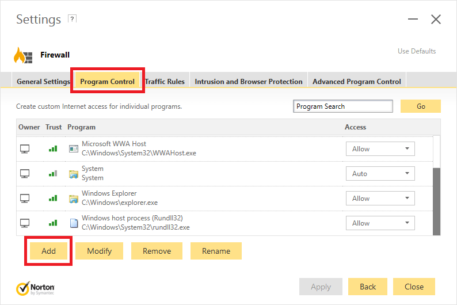
Task: Click owner monitor icon for System row
Action: (x=25, y=174)
